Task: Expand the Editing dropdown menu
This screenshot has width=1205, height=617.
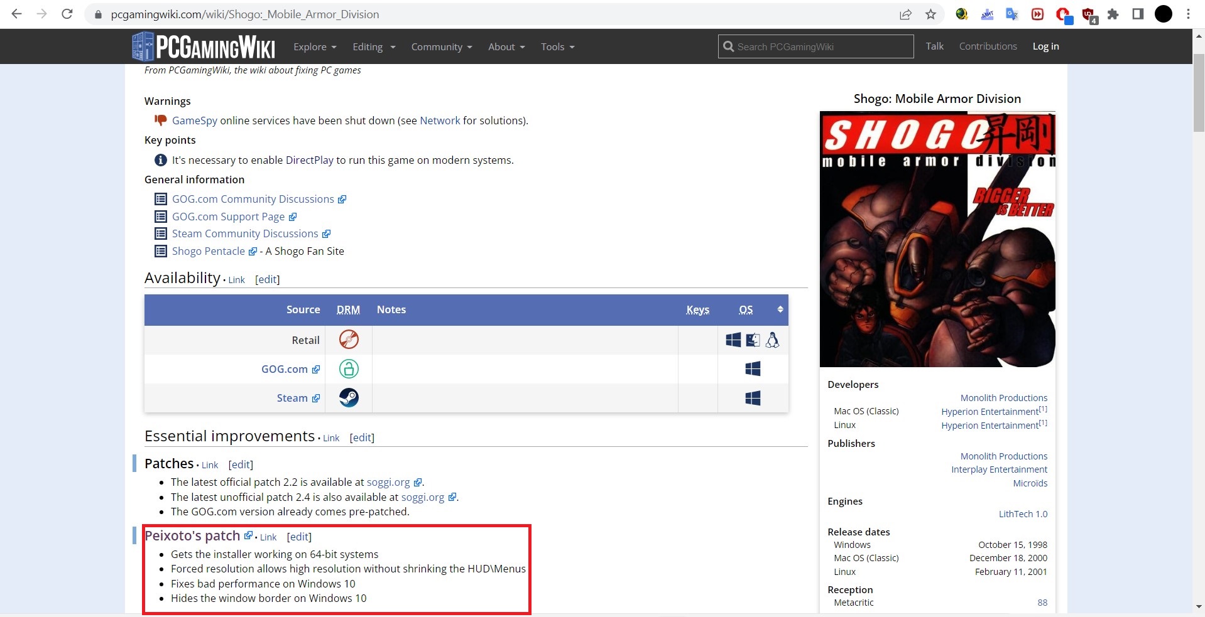Action: pos(374,47)
